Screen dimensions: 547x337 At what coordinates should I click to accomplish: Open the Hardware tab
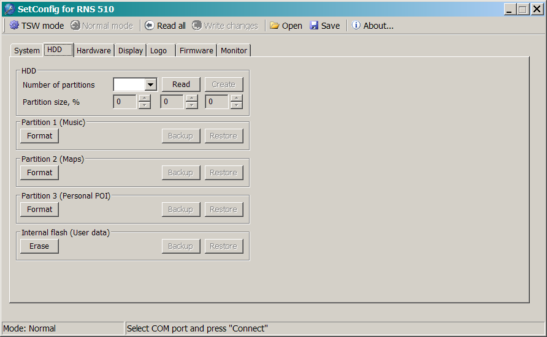tap(93, 50)
